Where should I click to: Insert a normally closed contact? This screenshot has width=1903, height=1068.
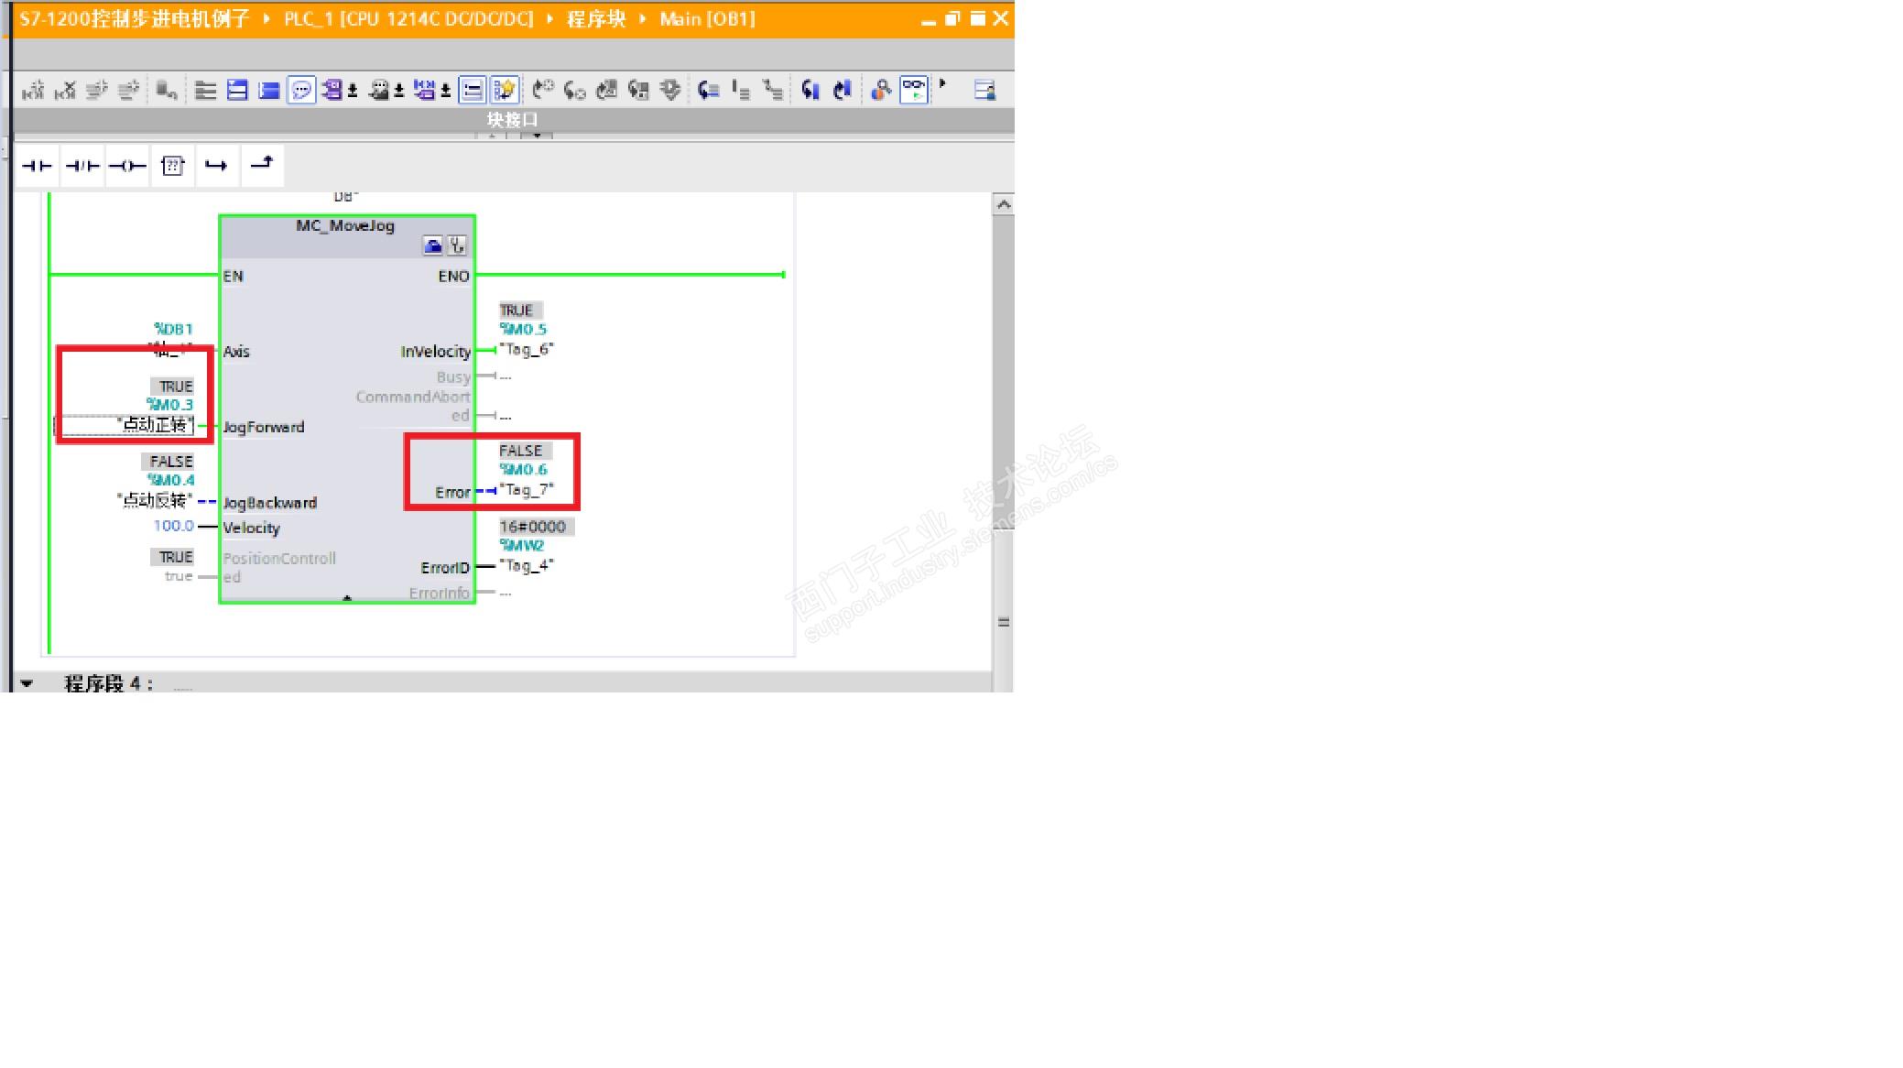(x=82, y=166)
